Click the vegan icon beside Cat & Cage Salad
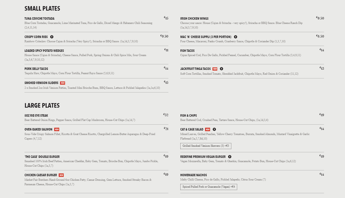 [x=214, y=129]
